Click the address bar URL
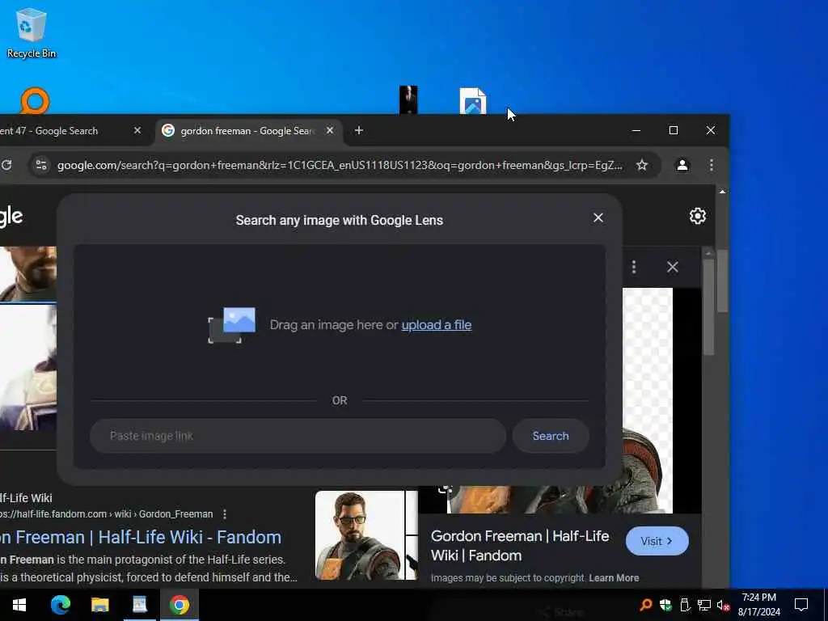The height and width of the screenshot is (621, 828). click(x=340, y=165)
